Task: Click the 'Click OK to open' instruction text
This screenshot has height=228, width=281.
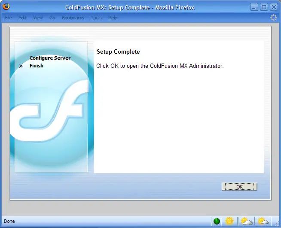Action: pos(160,66)
